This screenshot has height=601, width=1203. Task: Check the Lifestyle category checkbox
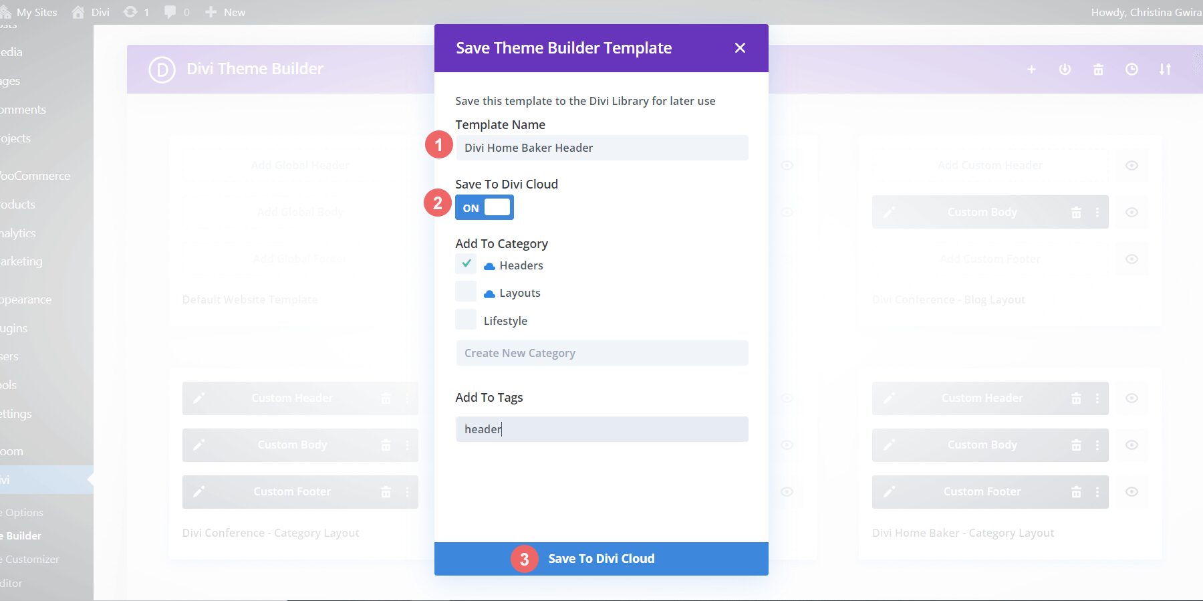[x=466, y=320]
